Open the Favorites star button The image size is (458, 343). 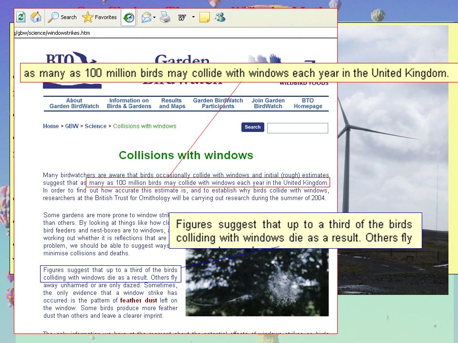[x=99, y=17]
